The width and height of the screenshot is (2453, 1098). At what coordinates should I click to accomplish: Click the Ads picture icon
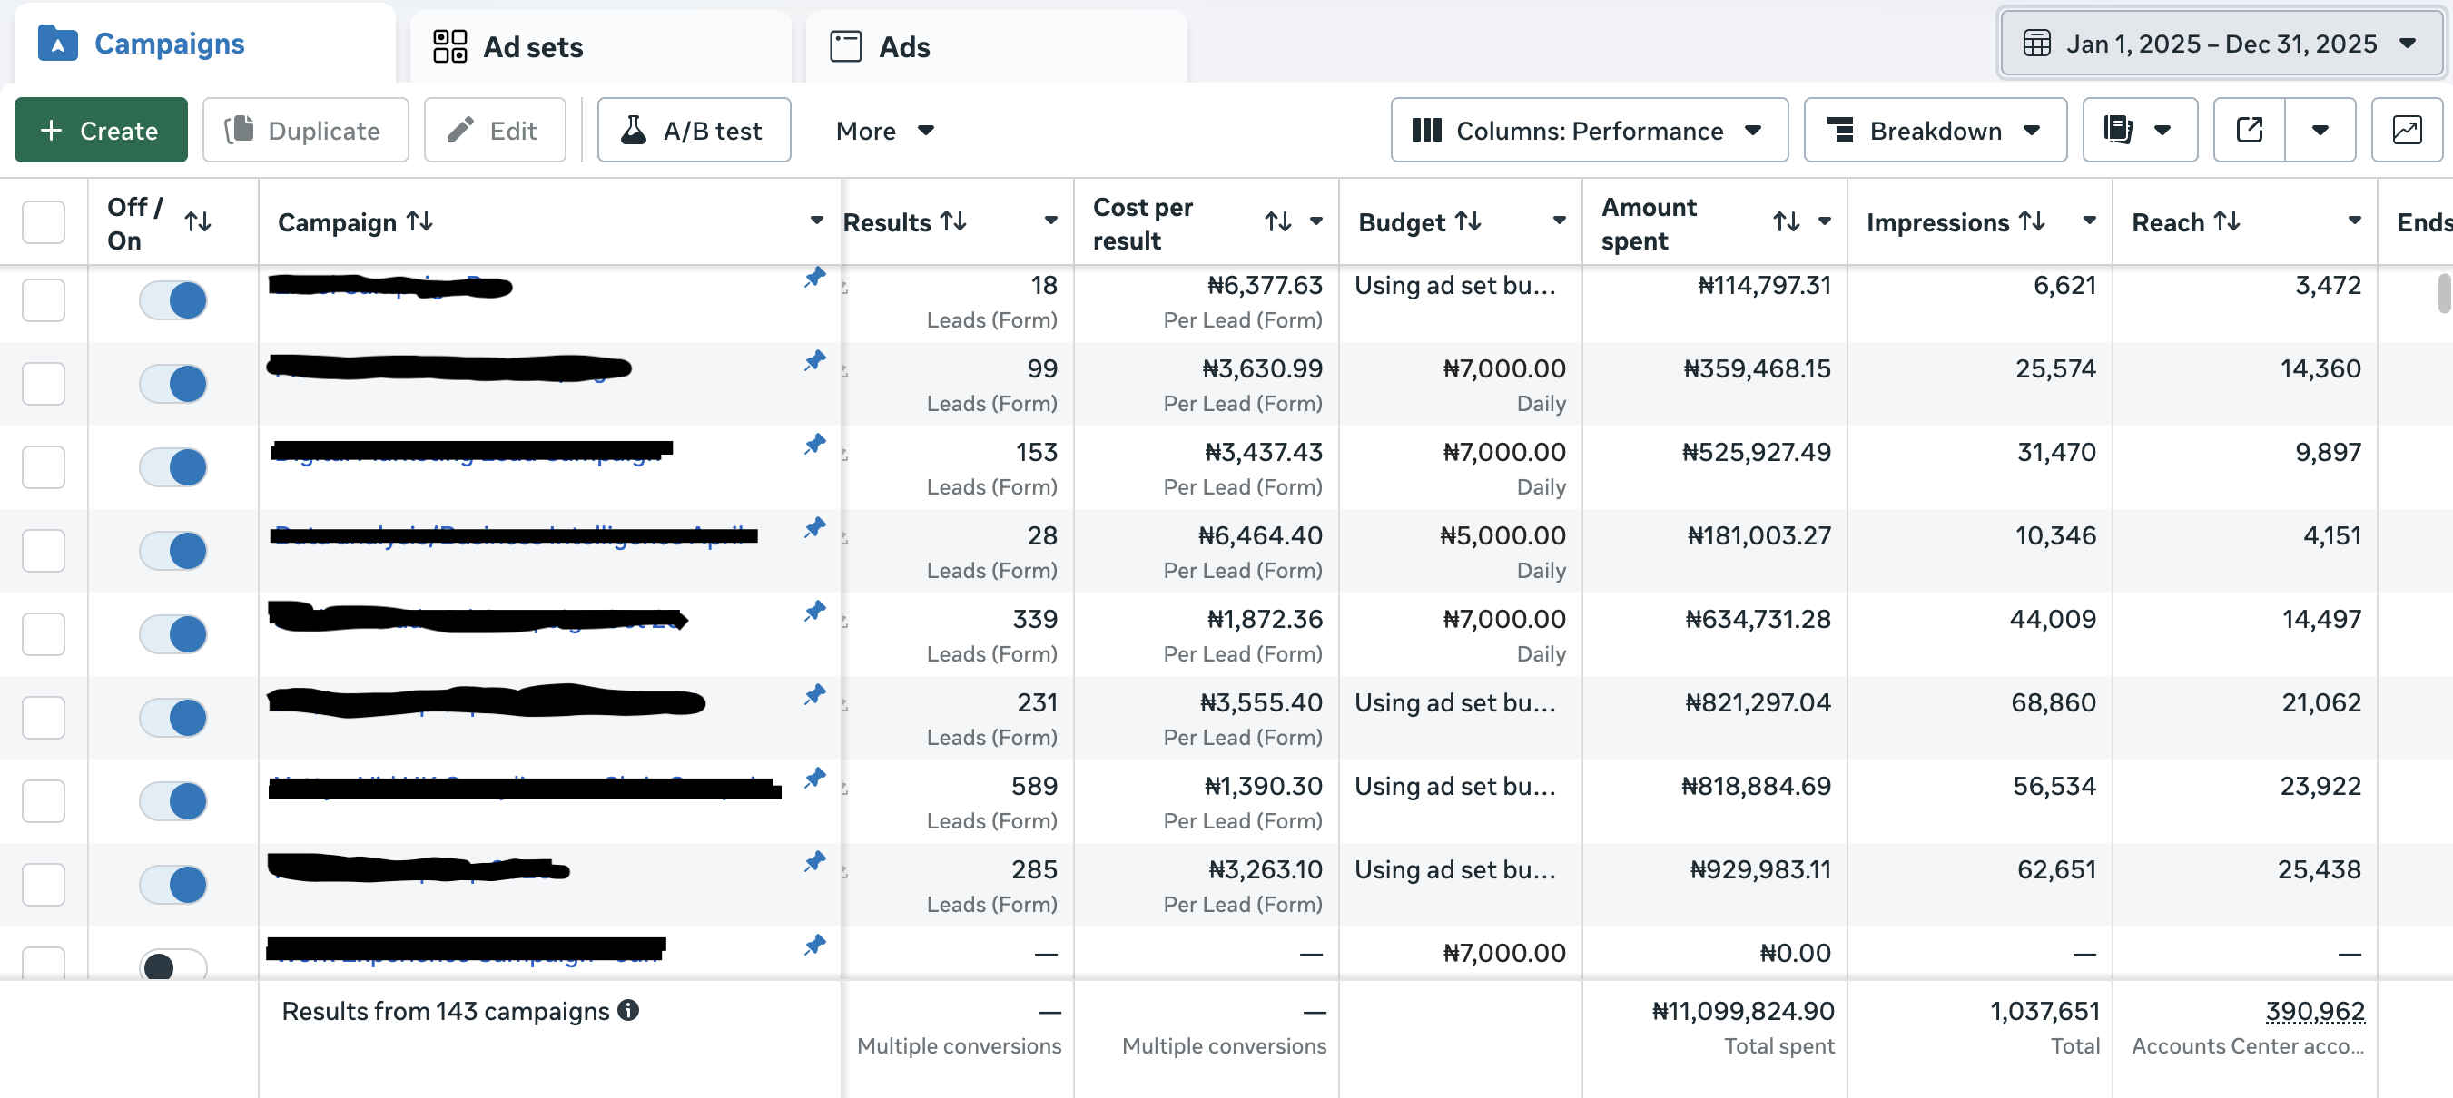click(x=843, y=44)
